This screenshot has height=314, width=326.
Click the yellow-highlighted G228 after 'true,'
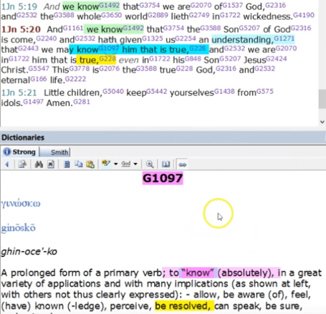pos(107,59)
